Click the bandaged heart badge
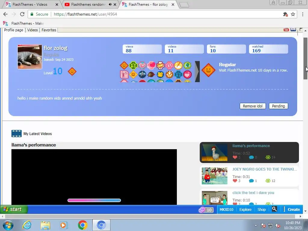308x231 pixels. (x=160, y=65)
